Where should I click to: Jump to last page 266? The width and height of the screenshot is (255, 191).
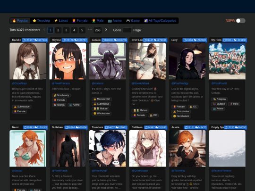point(98,30)
